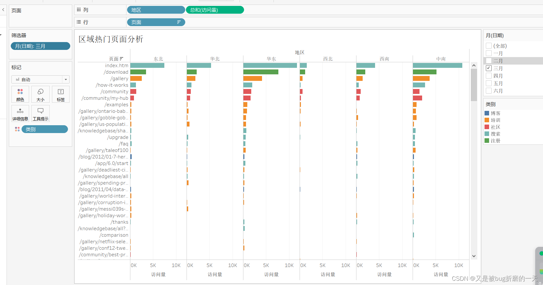Click the 西南 region column header
Image resolution: width=543 pixels, height=285 pixels.
pos(385,59)
